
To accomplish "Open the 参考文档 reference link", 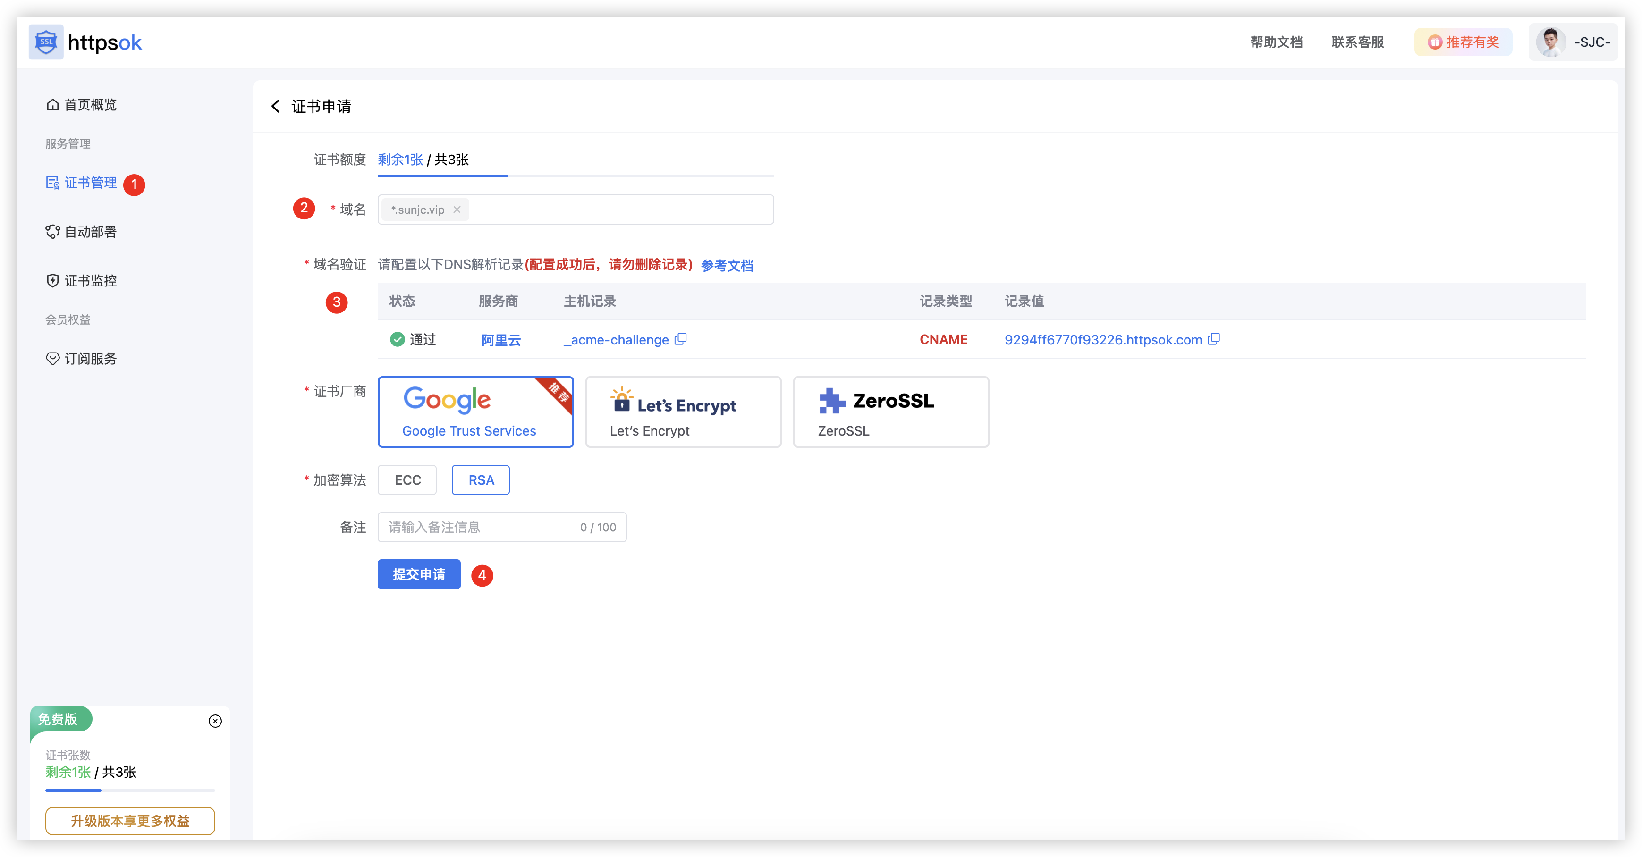I will 727,265.
